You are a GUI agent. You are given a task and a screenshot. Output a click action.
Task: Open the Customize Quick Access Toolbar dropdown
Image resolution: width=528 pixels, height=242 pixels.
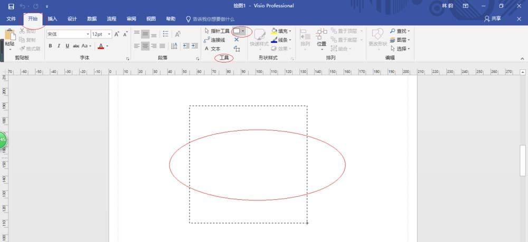tap(47, 6)
